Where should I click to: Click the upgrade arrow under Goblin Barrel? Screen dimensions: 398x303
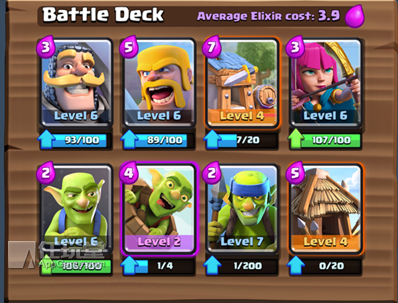[x=129, y=265]
